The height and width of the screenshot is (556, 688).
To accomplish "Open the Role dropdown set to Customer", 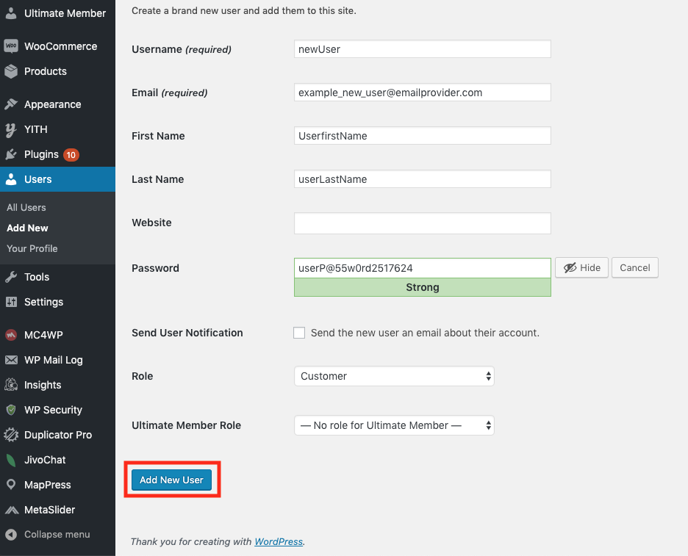I will 394,376.
